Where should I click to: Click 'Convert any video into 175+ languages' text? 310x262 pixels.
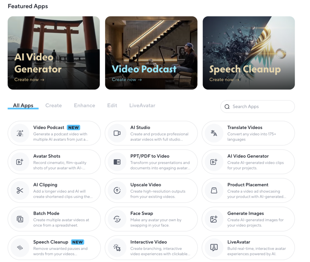pos(252,137)
